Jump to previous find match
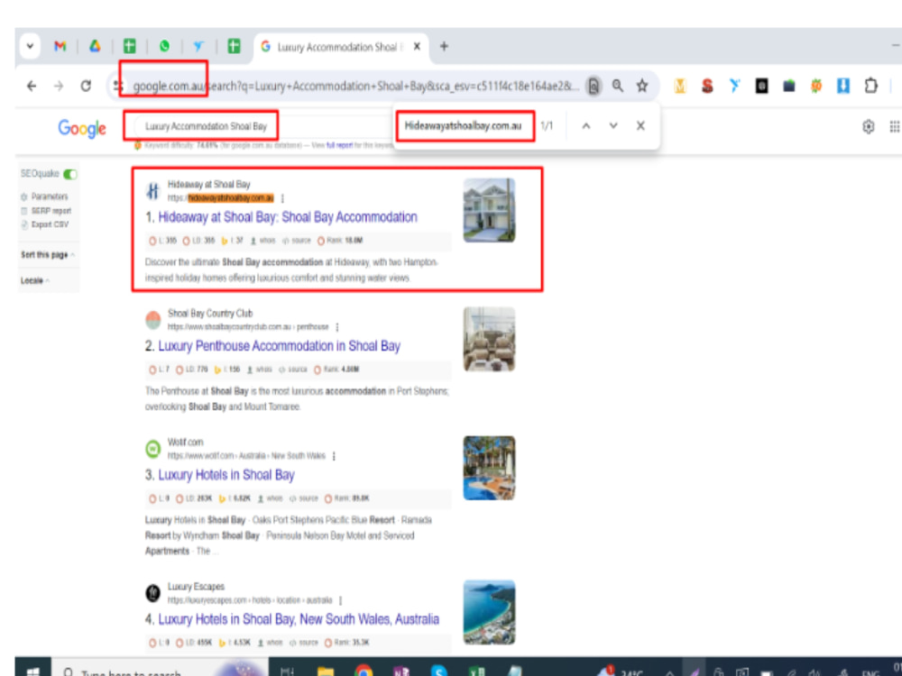The image size is (902, 676). (585, 126)
